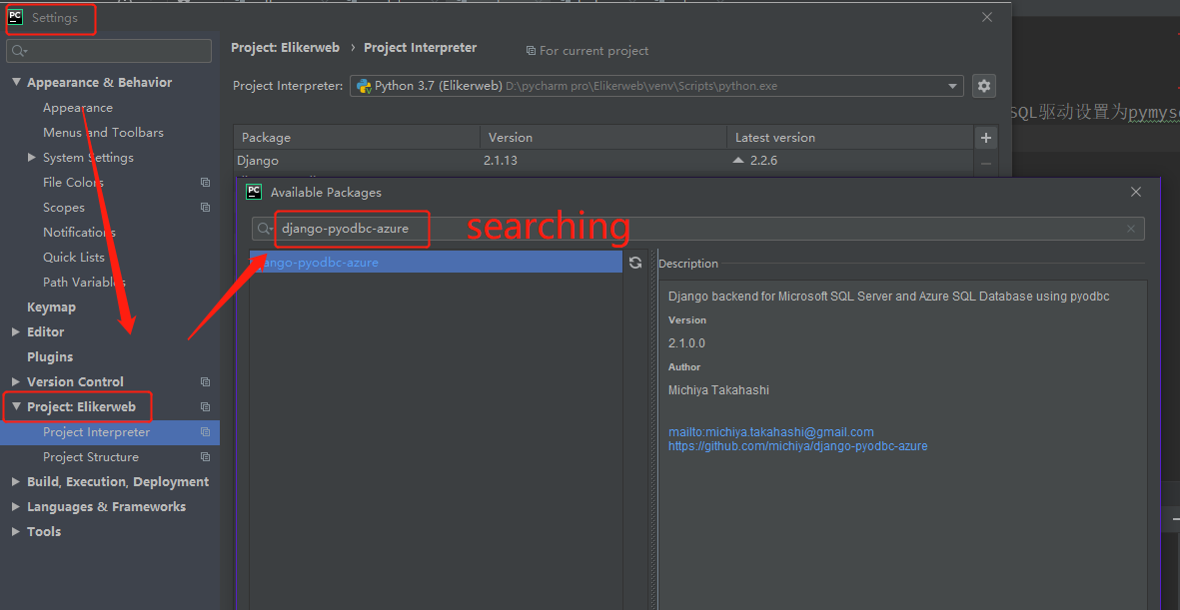Click the gear icon beside Project Interpreter dropdown
Image resolution: width=1180 pixels, height=610 pixels.
point(983,86)
